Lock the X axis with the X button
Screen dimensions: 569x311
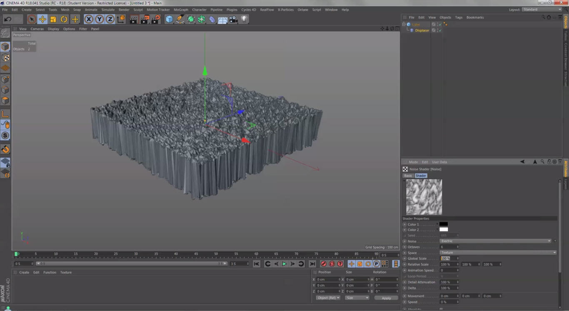pos(89,19)
